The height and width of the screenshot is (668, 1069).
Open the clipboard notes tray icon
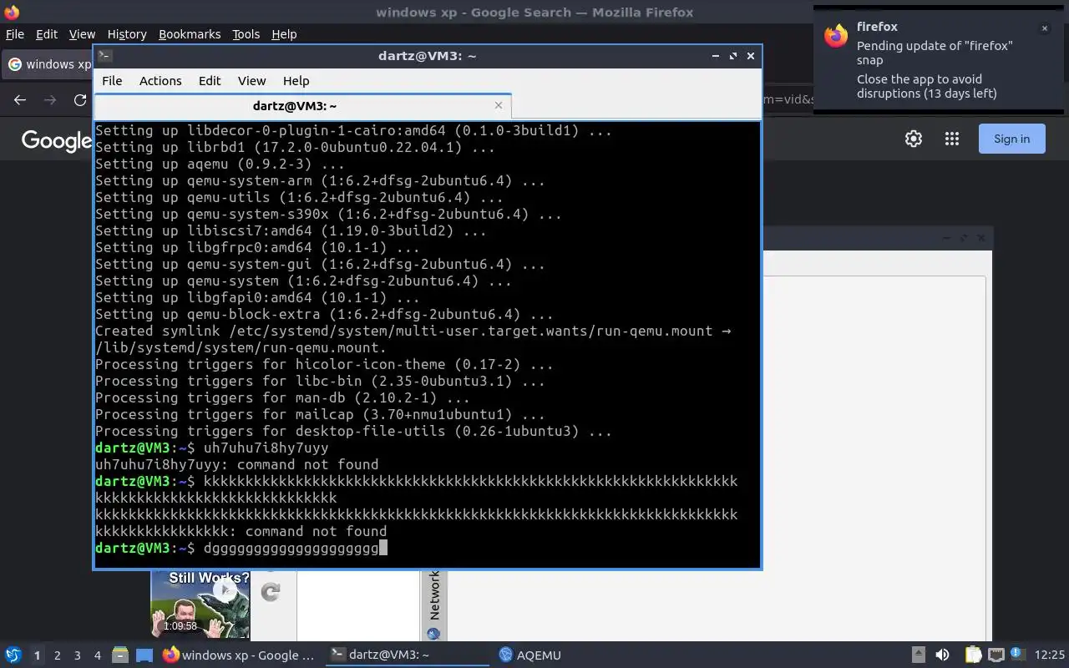973,655
